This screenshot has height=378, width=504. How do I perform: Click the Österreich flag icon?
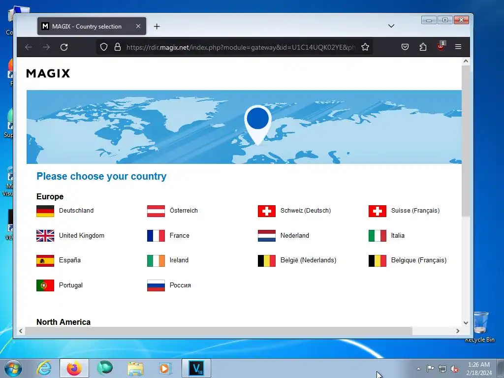point(156,211)
